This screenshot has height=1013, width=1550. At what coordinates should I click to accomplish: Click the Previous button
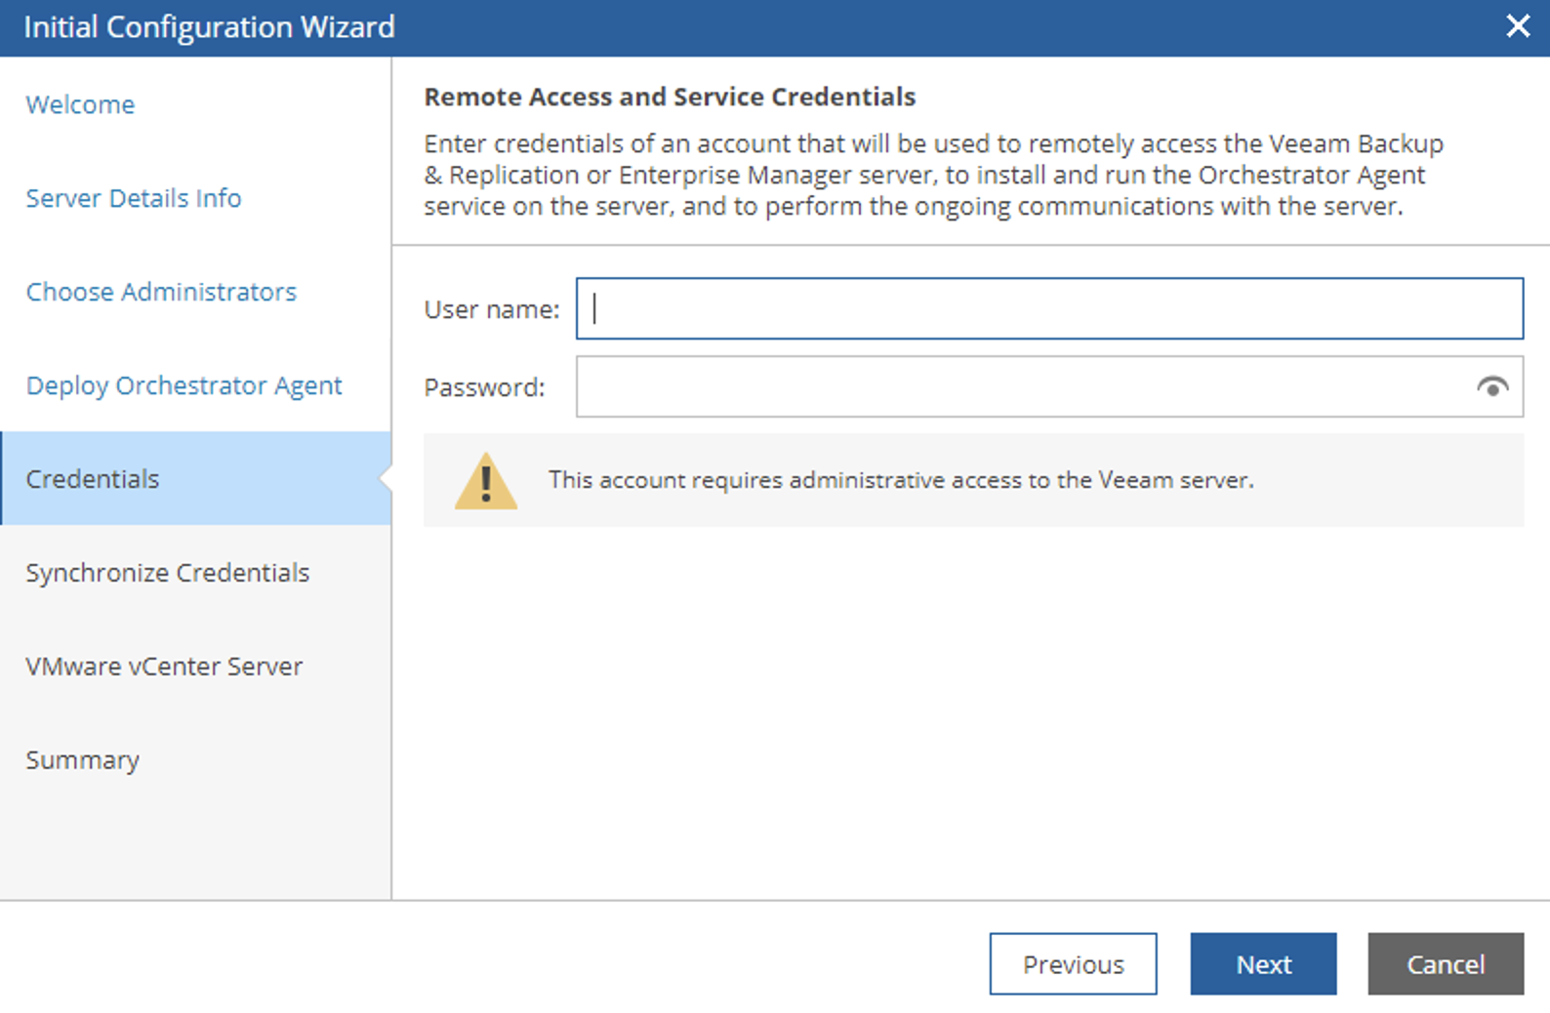[x=1074, y=964]
